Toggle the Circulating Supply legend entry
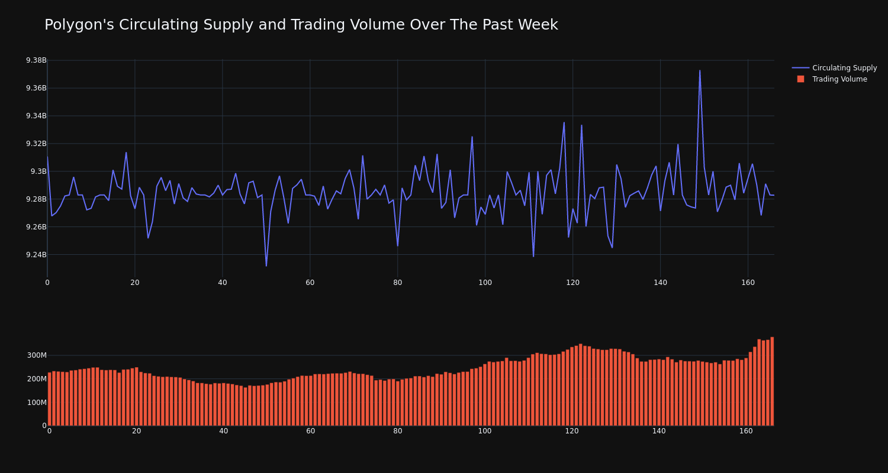Image resolution: width=888 pixels, height=473 pixels. [834, 68]
